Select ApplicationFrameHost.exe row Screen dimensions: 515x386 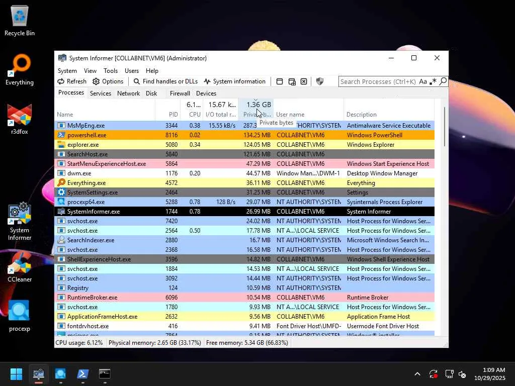[x=244, y=317]
